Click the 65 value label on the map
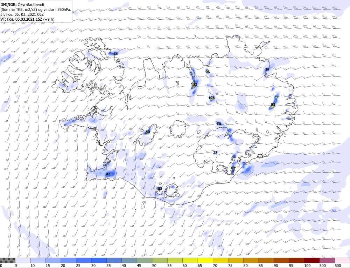This screenshot has height=268, width=350. [x=233, y=168]
